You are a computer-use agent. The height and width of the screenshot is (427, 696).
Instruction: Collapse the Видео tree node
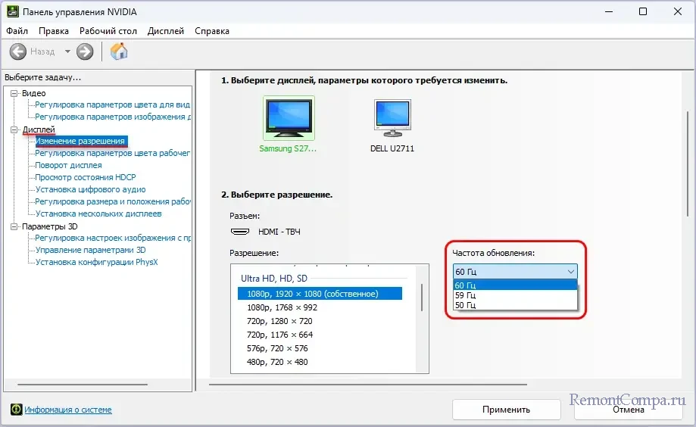(14, 93)
